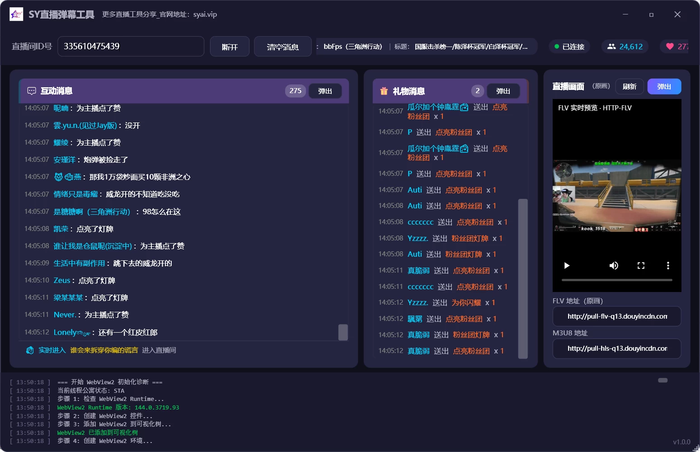Click the video progress bar
This screenshot has height=452, width=700.
[617, 280]
